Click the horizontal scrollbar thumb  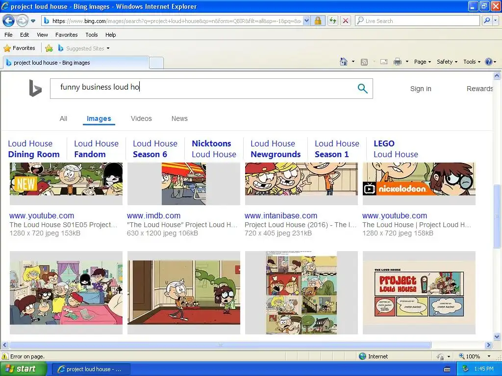220,345
